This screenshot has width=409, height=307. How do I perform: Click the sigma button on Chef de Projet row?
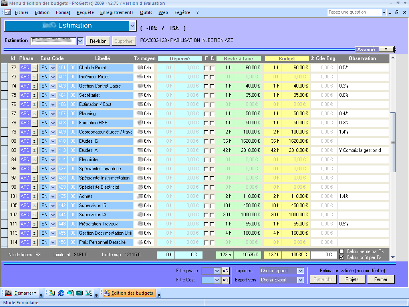[x=34, y=68]
